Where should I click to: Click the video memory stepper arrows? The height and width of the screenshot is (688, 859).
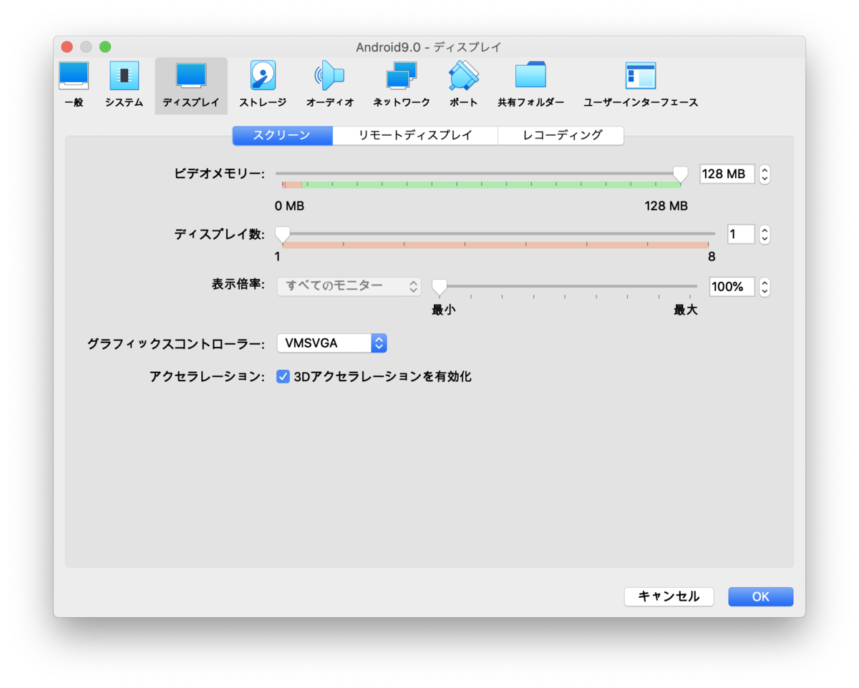(765, 175)
